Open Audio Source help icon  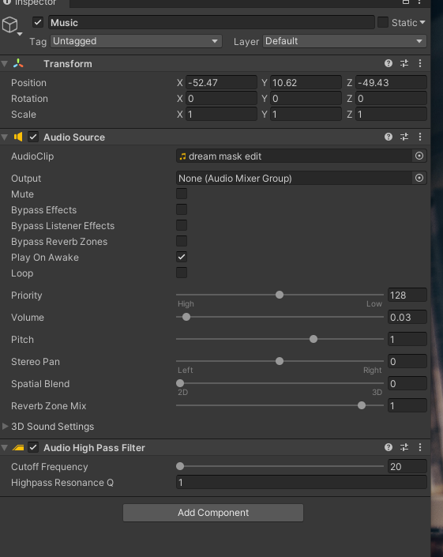[389, 137]
